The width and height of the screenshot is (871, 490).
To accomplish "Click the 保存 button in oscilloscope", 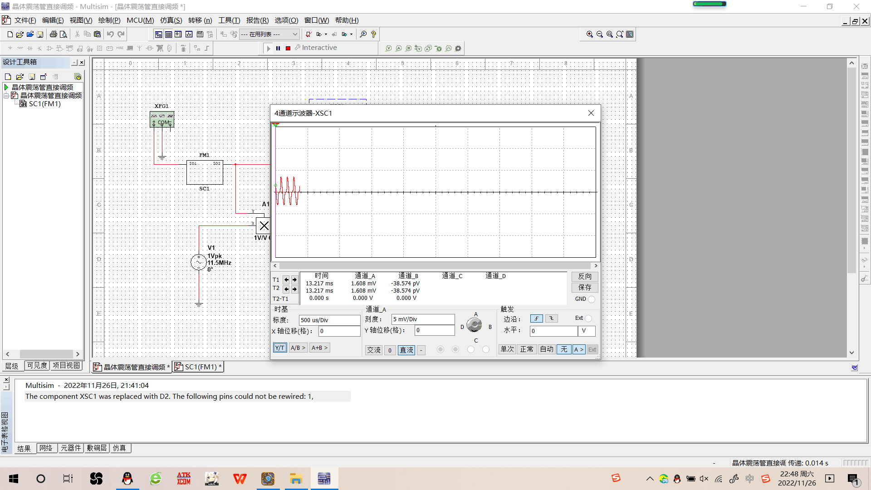I will tap(585, 287).
